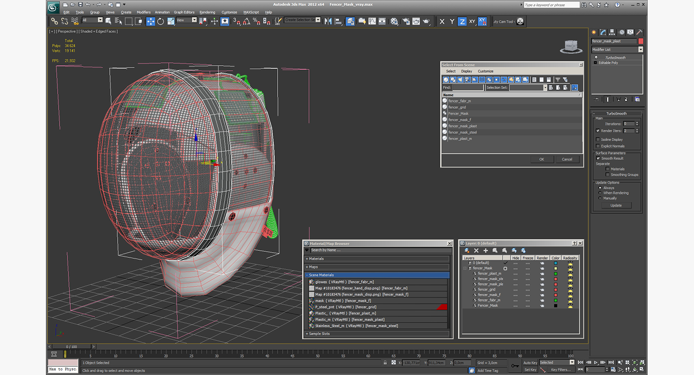Click the TurboSmooth Update button
This screenshot has width=694, height=375.
[616, 205]
